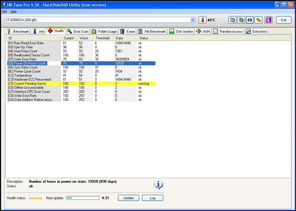This screenshot has height=211, width=296.
Task: Open the File menu
Action: tap(4, 12)
